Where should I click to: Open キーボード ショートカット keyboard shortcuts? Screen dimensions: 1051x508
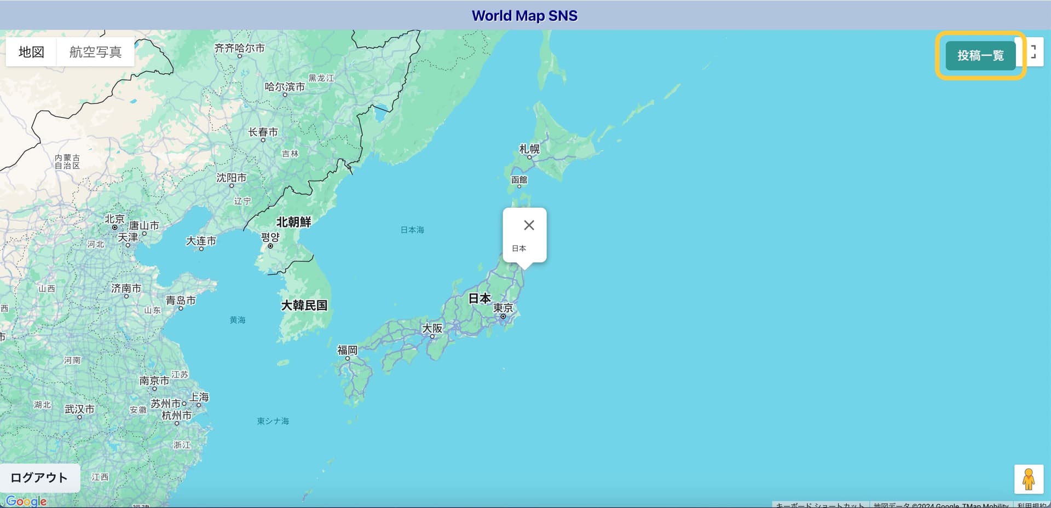click(x=819, y=505)
